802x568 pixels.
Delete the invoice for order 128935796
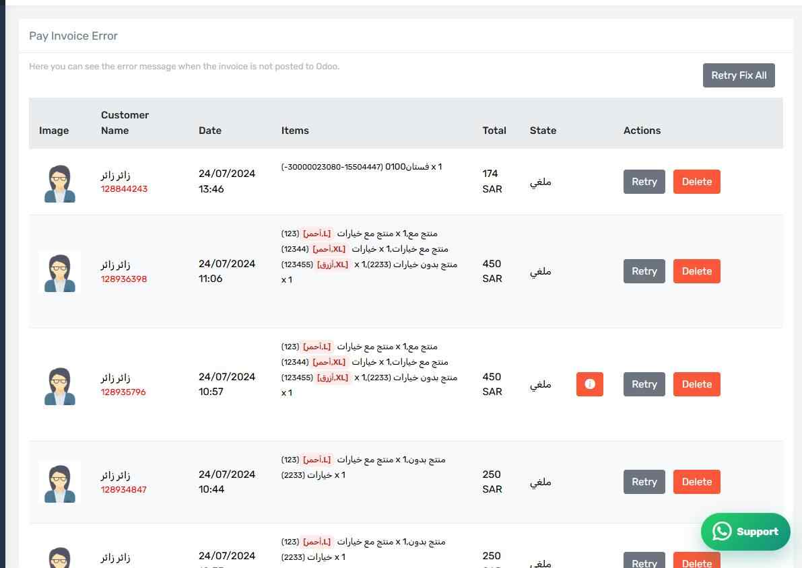pyautogui.click(x=697, y=384)
